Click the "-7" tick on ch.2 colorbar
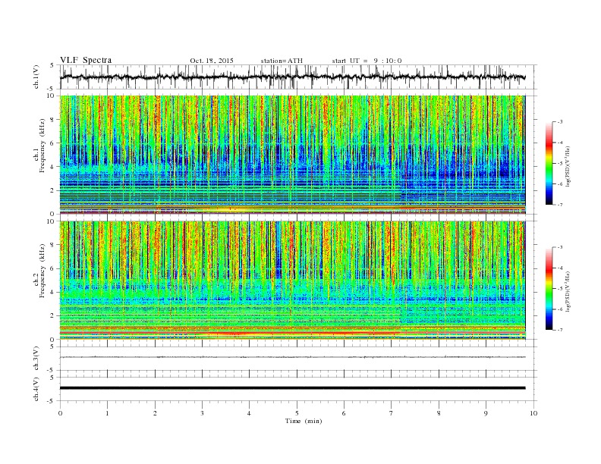 point(560,330)
